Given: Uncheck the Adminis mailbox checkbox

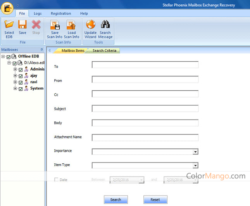Looking at the screenshot, I should pos(21,70).
